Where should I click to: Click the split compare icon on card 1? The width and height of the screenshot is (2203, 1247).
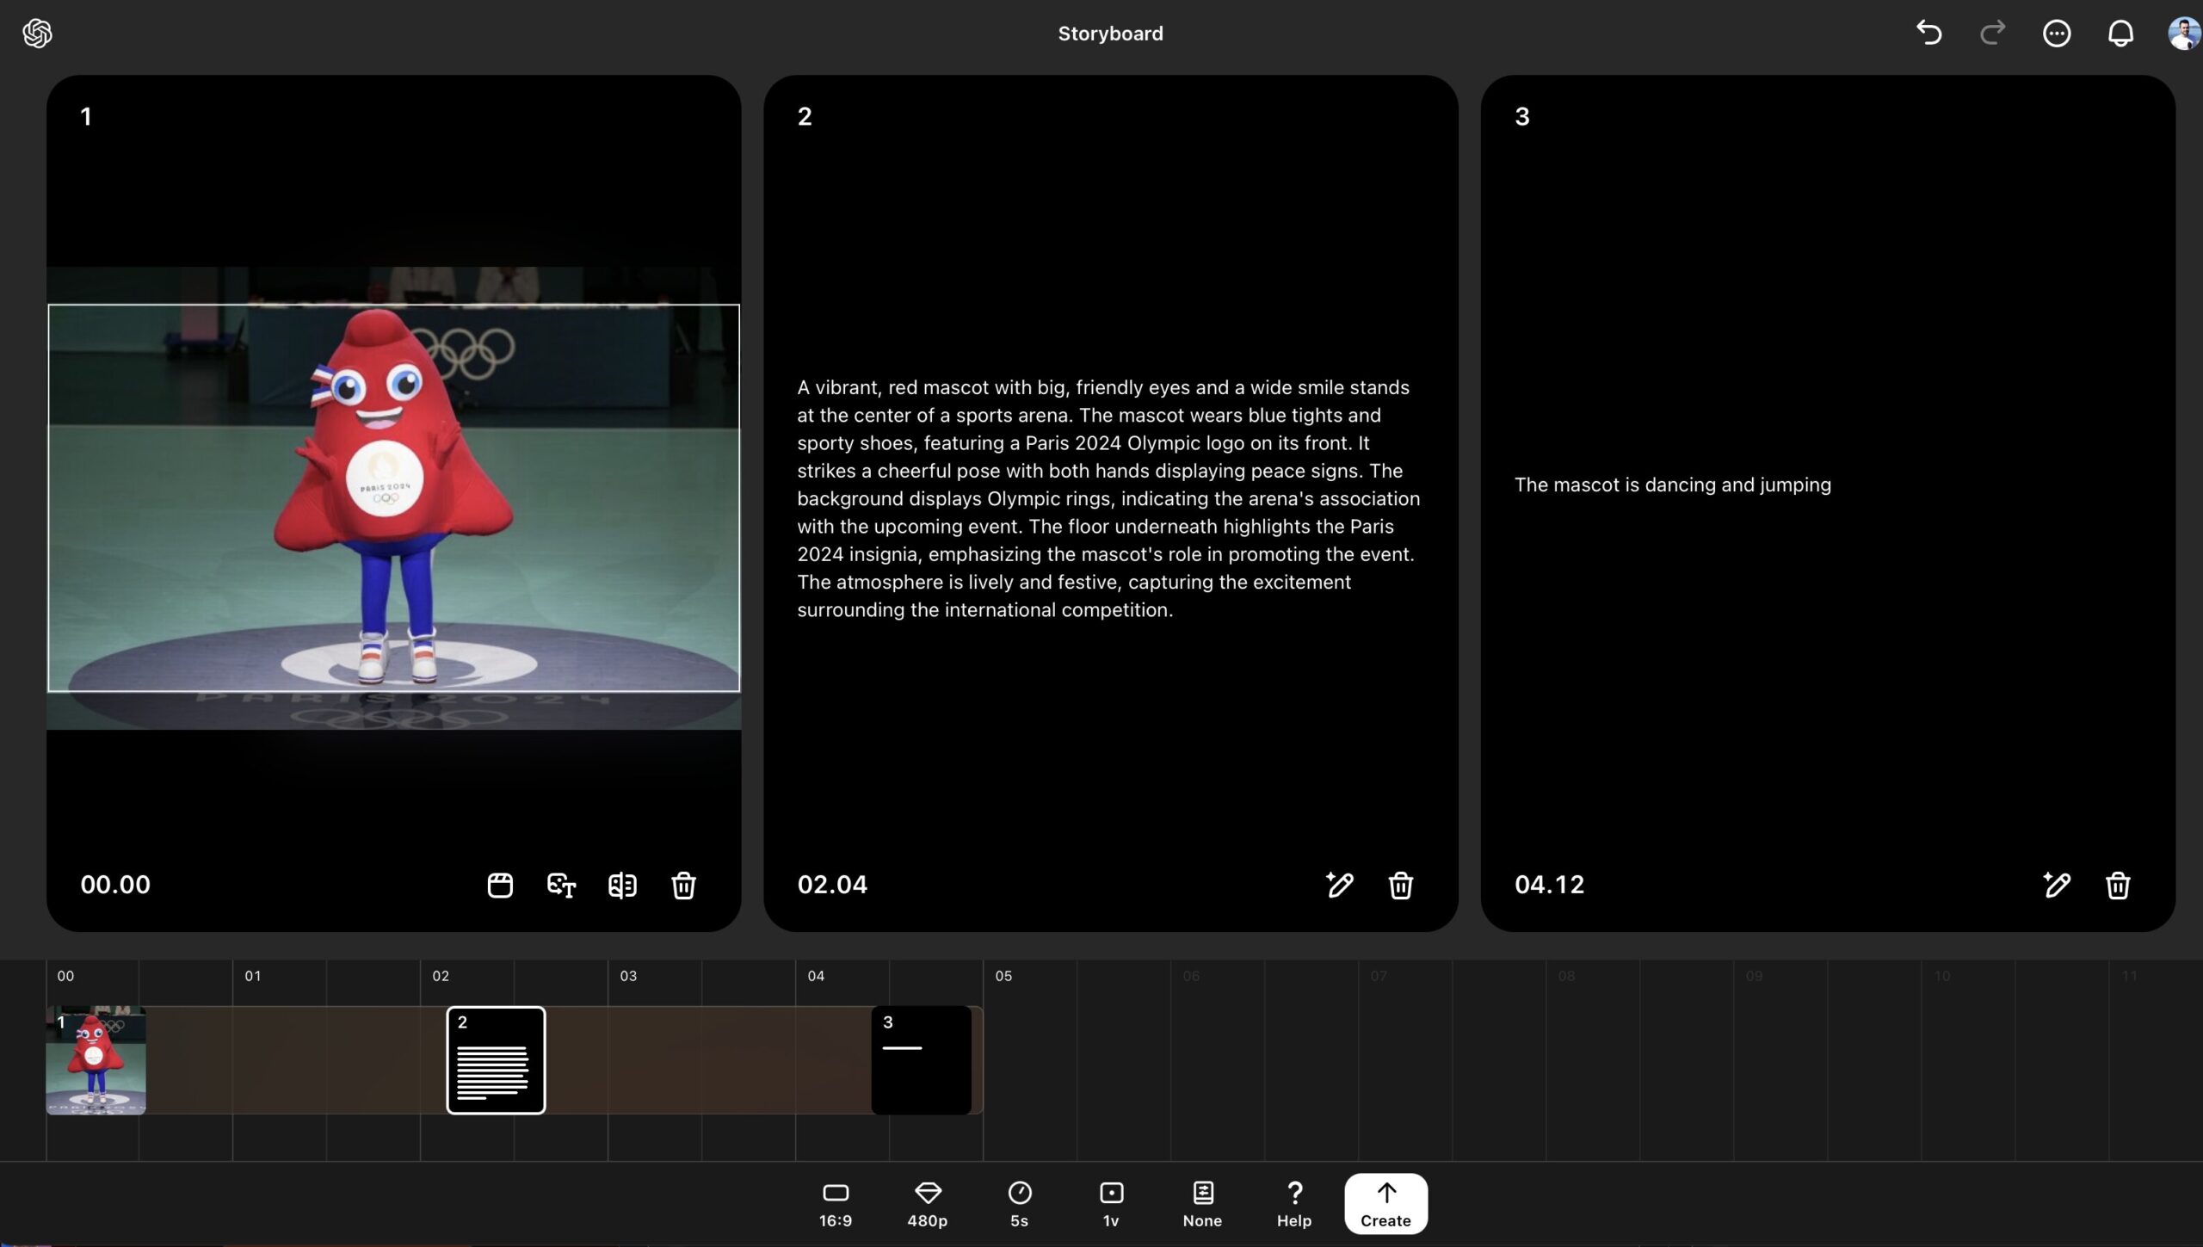[x=622, y=885]
